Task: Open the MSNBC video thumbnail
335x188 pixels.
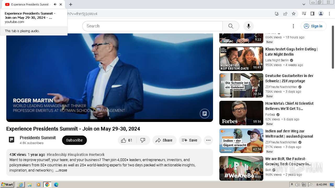Action: coord(241,38)
